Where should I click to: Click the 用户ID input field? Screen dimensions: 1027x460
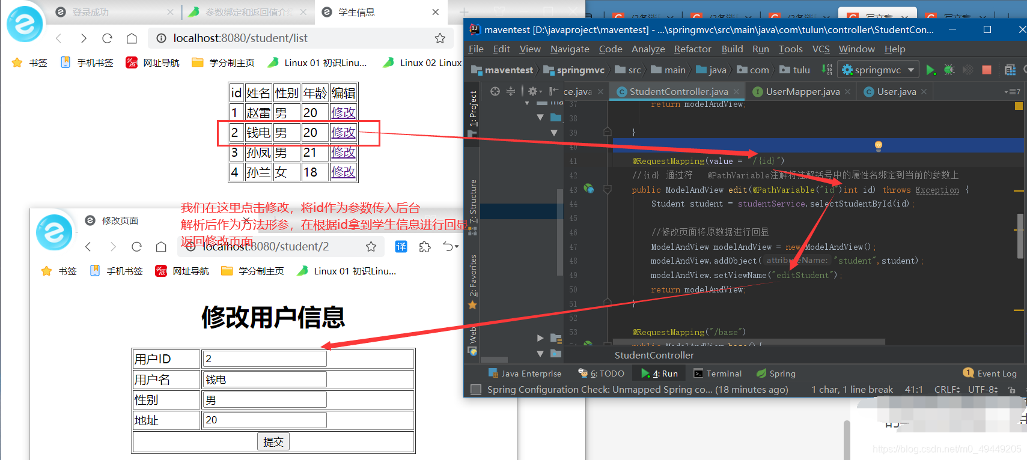click(264, 359)
